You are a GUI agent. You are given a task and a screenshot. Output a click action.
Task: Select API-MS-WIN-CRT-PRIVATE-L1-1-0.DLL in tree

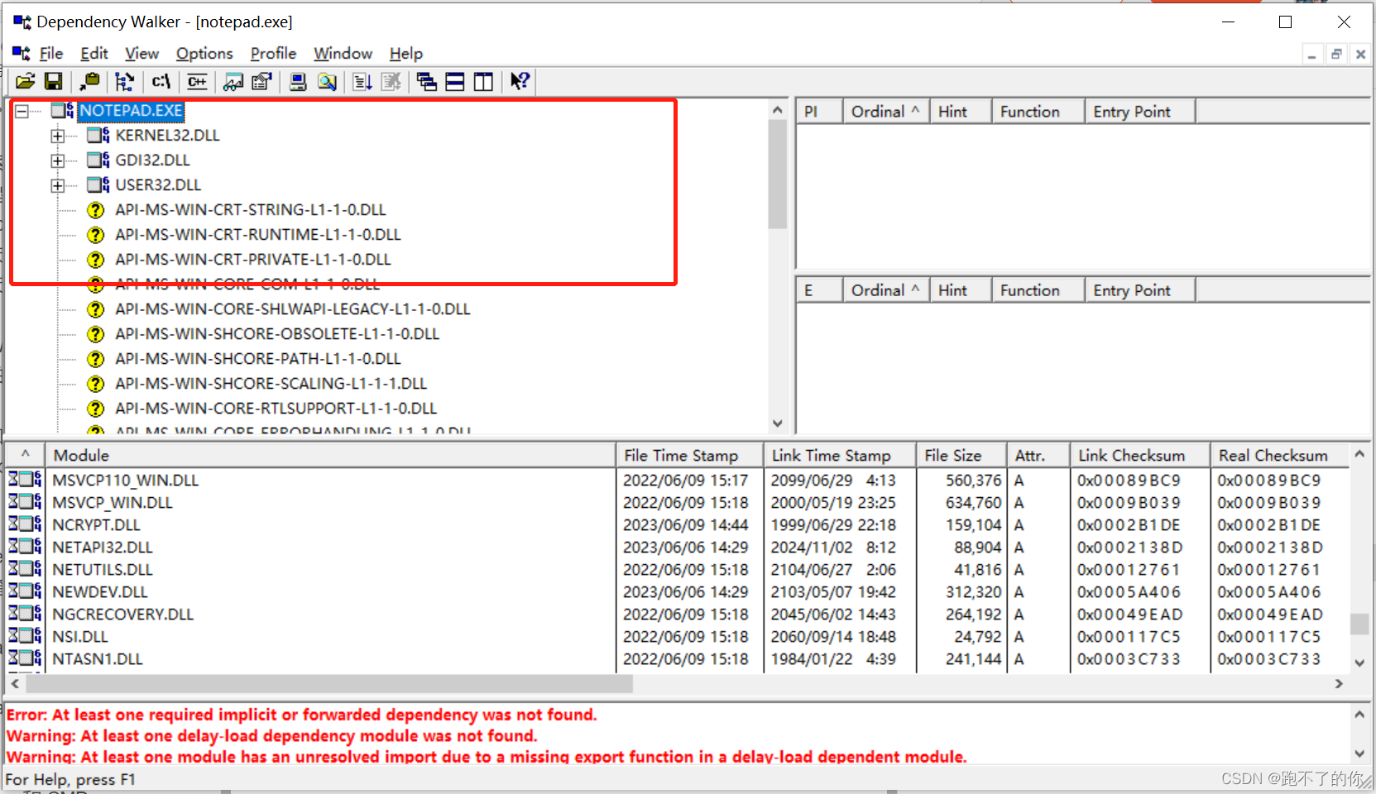pos(252,260)
